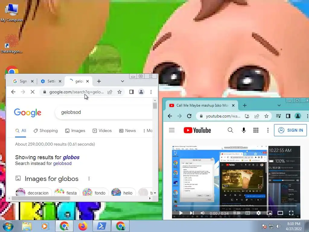
Task: Search YouTube with voice microphone
Action: [244, 130]
